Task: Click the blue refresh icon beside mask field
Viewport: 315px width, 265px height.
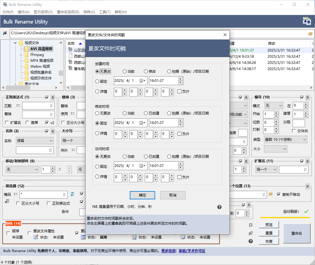Action: 72,194
